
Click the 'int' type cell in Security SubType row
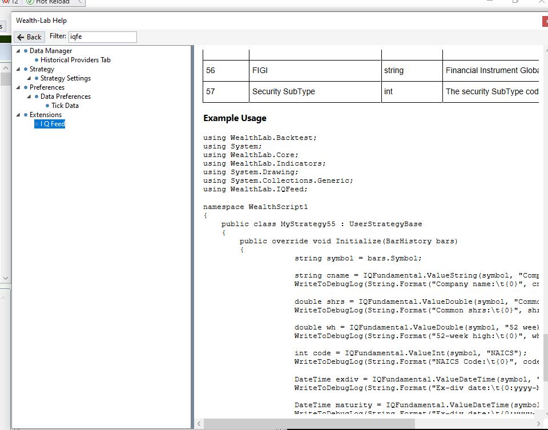[412, 91]
